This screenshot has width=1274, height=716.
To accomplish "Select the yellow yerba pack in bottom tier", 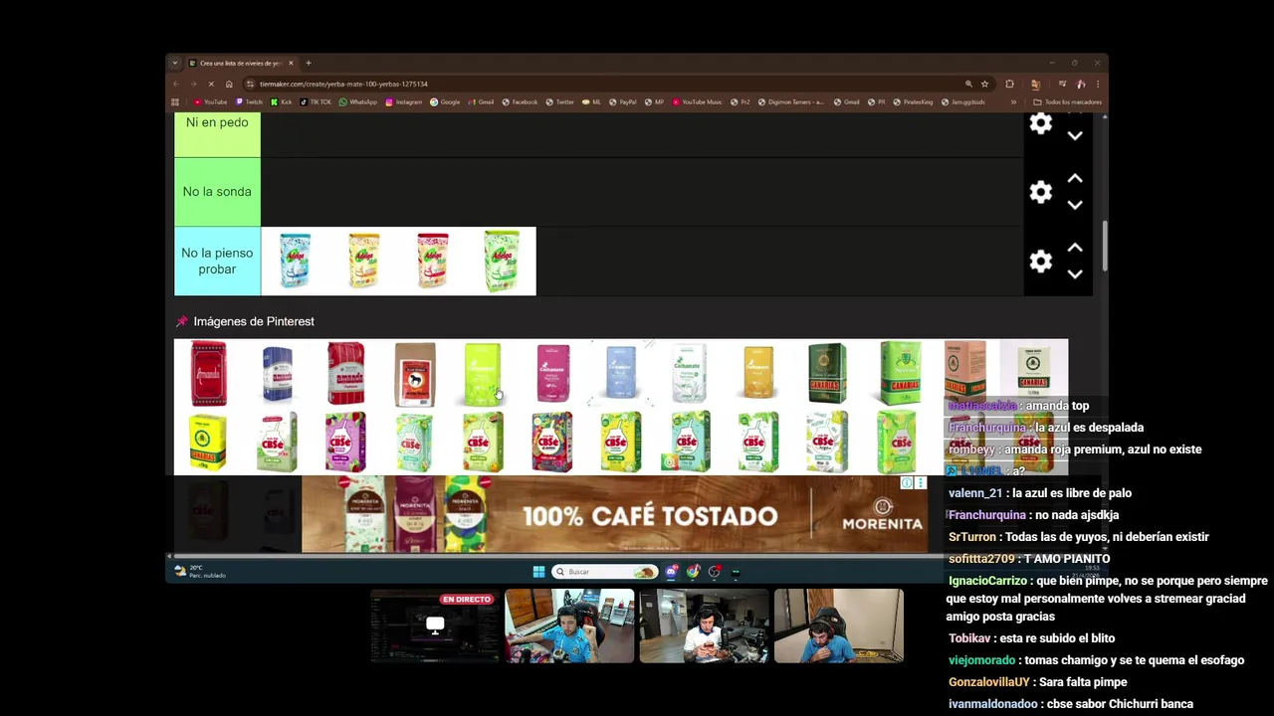I will 363,261.
